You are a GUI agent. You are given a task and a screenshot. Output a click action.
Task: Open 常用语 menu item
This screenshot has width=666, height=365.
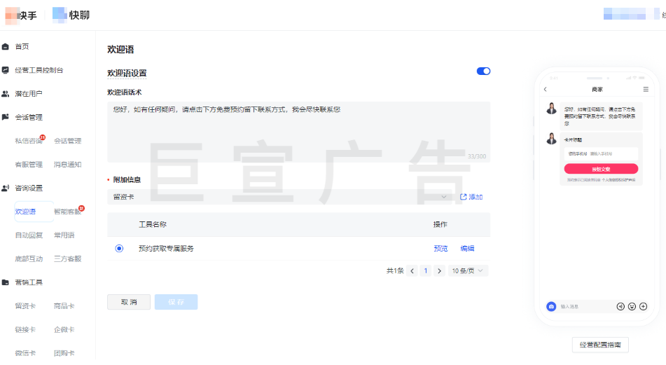(x=64, y=235)
